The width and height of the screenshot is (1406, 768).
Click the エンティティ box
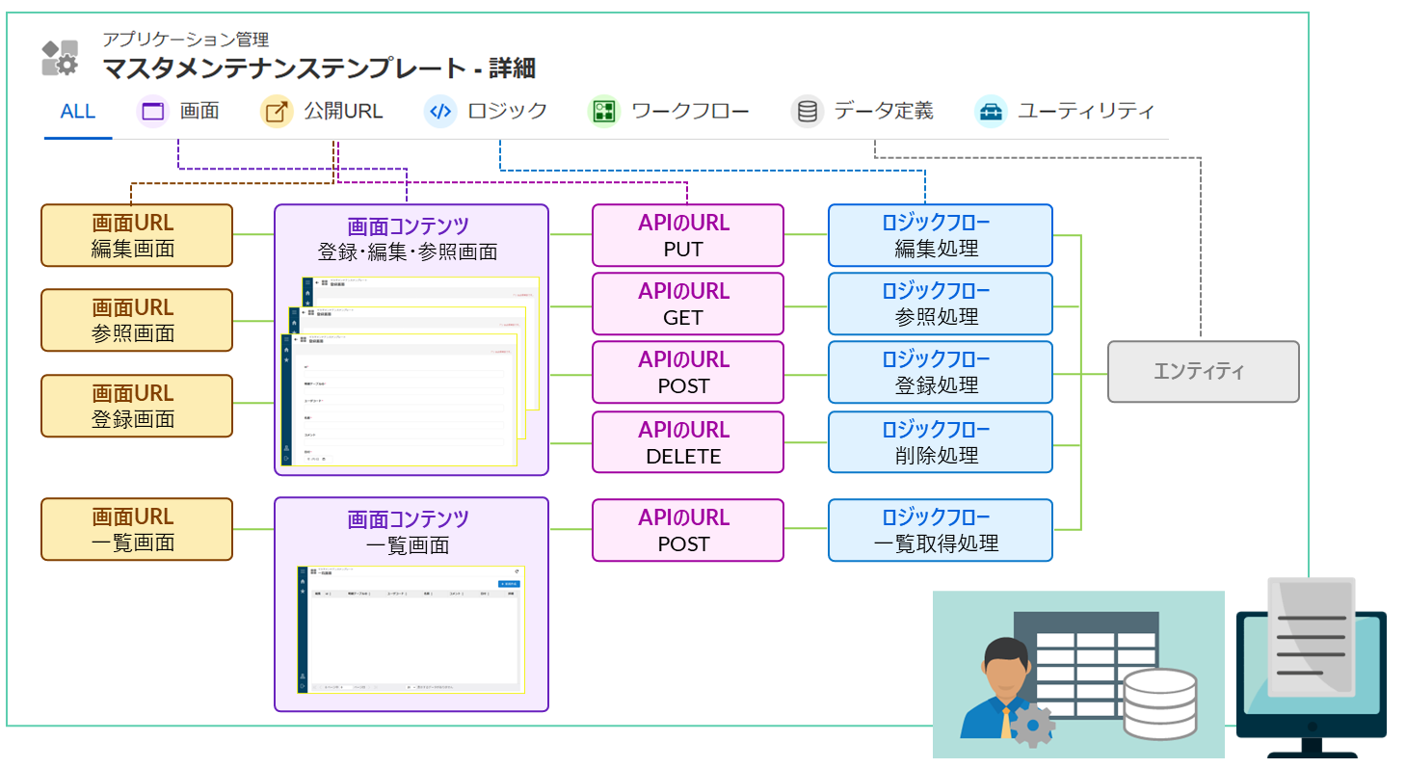(1203, 372)
